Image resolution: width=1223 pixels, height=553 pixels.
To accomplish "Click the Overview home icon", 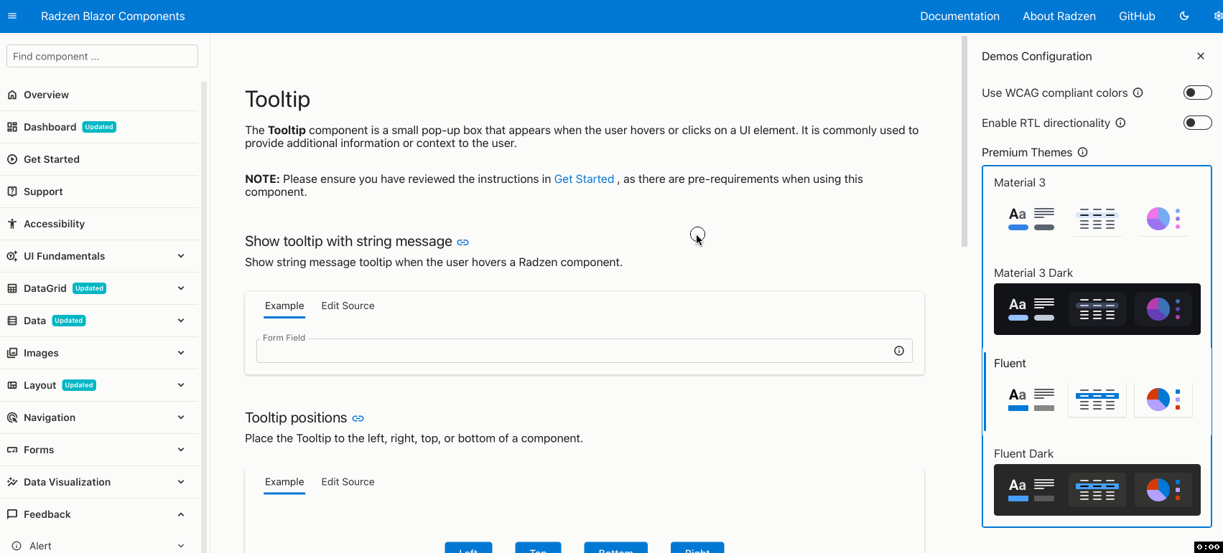I will coord(12,95).
